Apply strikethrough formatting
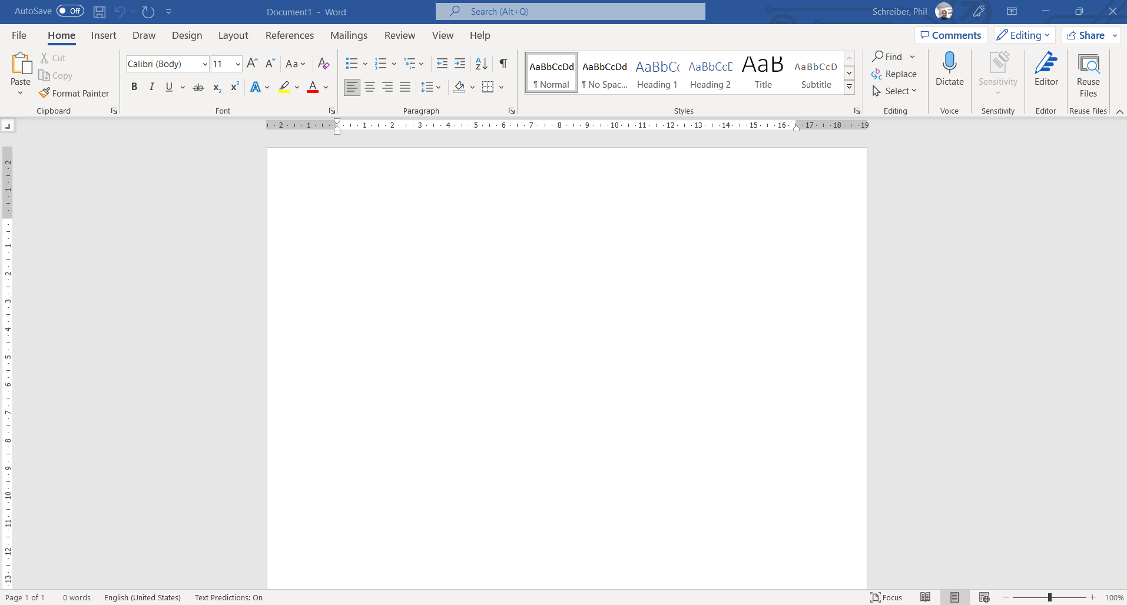The width and height of the screenshot is (1127, 605). [x=198, y=87]
